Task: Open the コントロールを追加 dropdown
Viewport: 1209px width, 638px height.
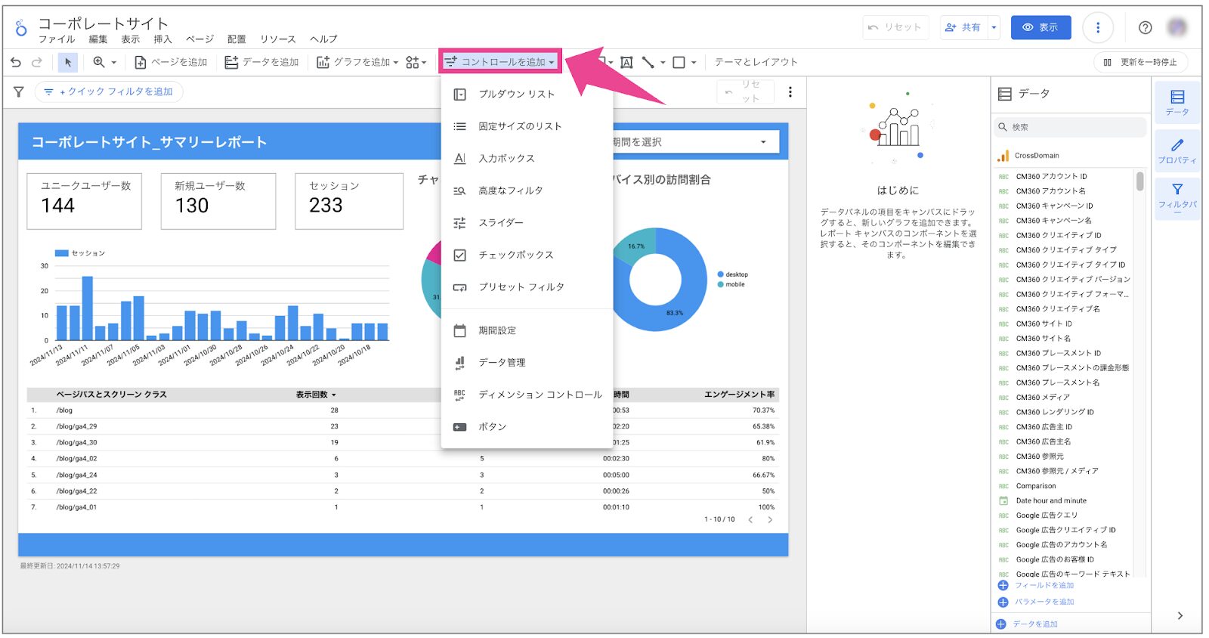Action: click(499, 62)
